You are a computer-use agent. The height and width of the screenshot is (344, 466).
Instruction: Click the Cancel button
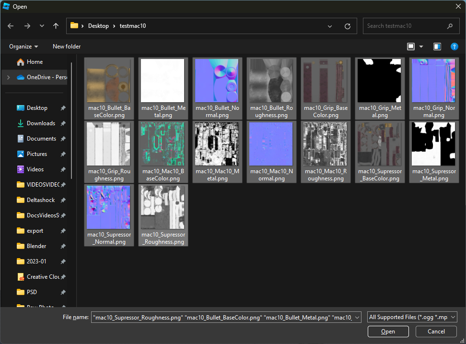436,332
